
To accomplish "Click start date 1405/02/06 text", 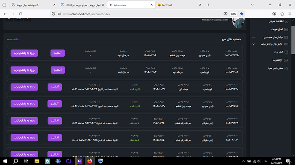I will click(x=150, y=55).
